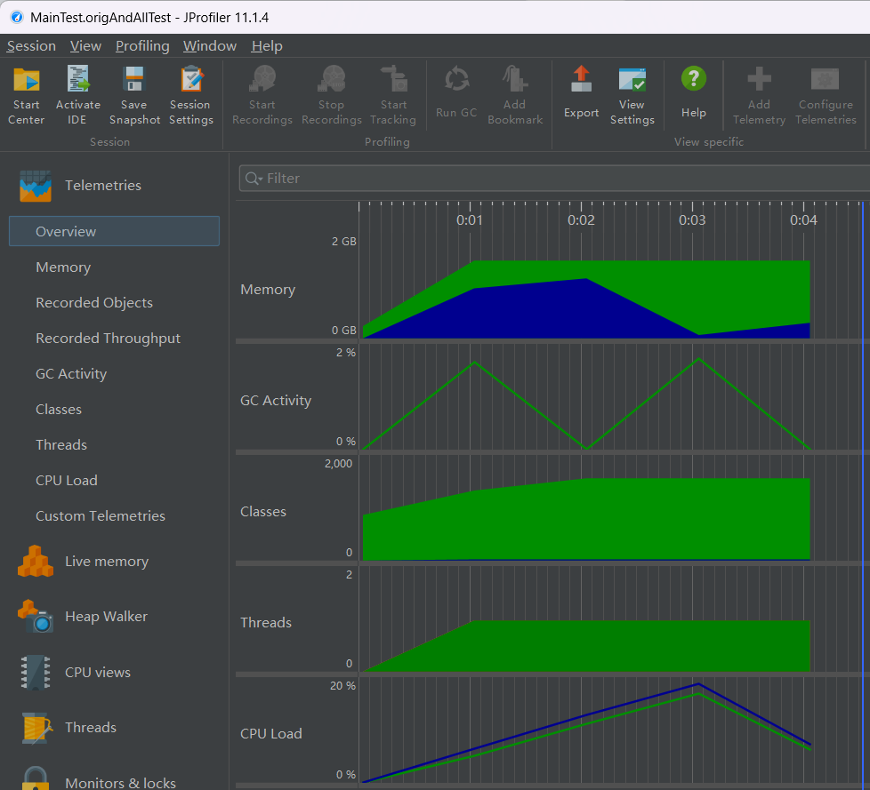870x790 pixels.
Task: Open the Session menu
Action: [x=31, y=46]
